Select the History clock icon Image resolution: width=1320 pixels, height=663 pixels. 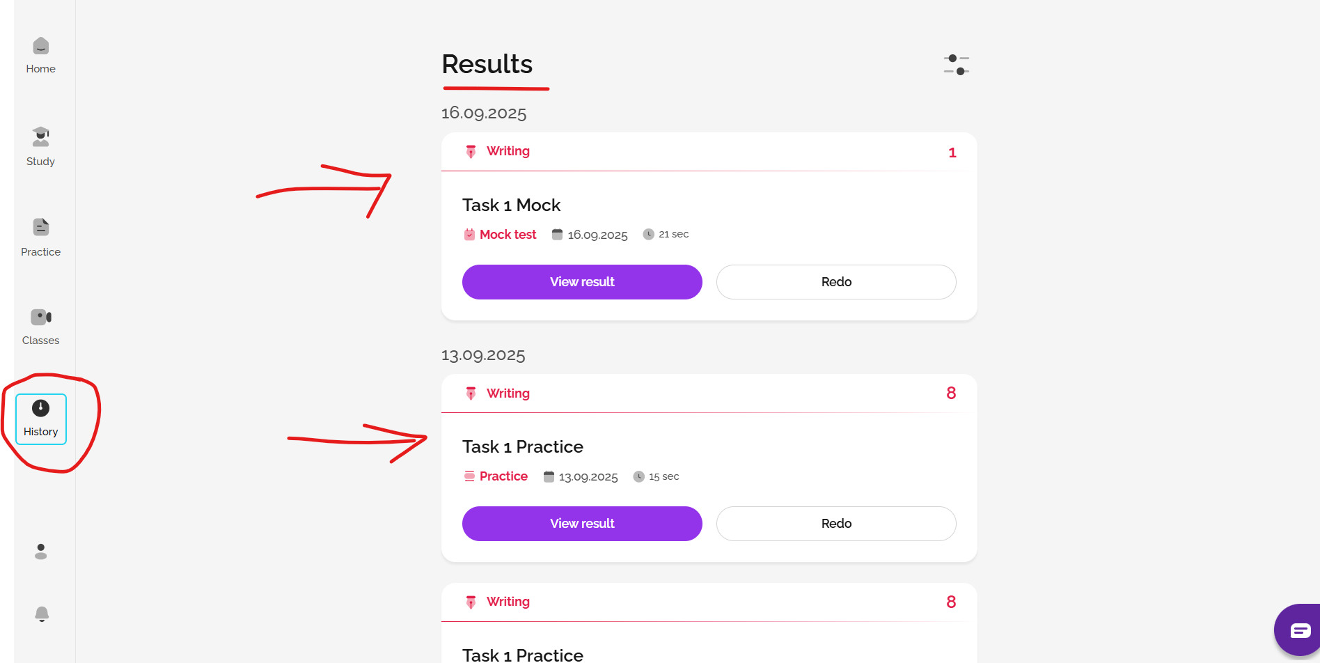coord(40,409)
